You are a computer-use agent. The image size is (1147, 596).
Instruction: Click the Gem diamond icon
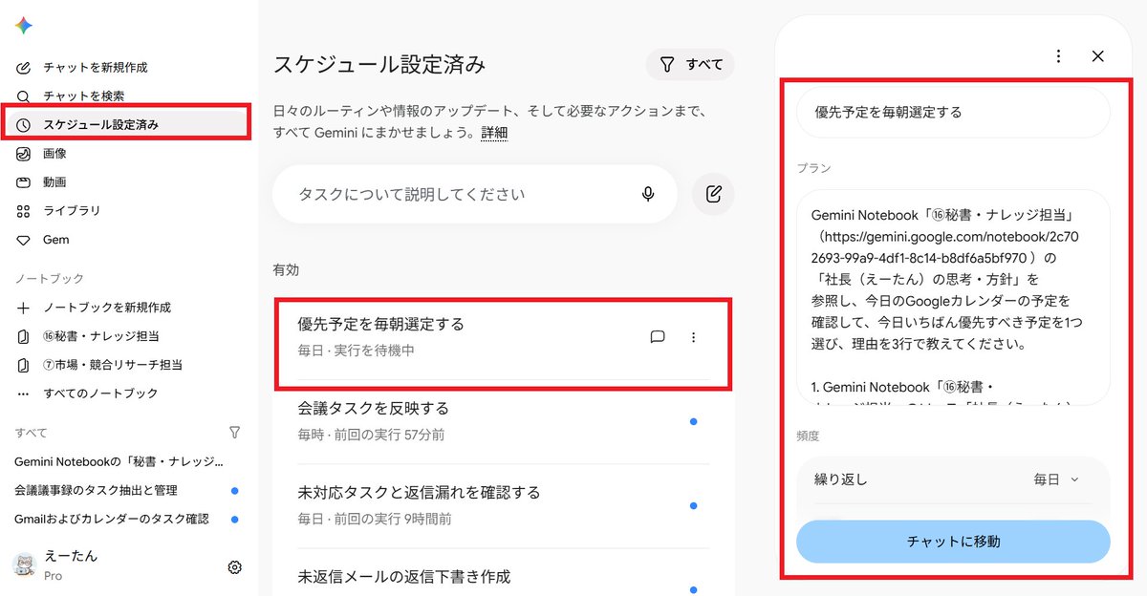(24, 240)
